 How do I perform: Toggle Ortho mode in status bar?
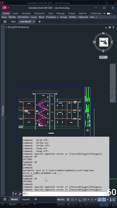(80, 200)
